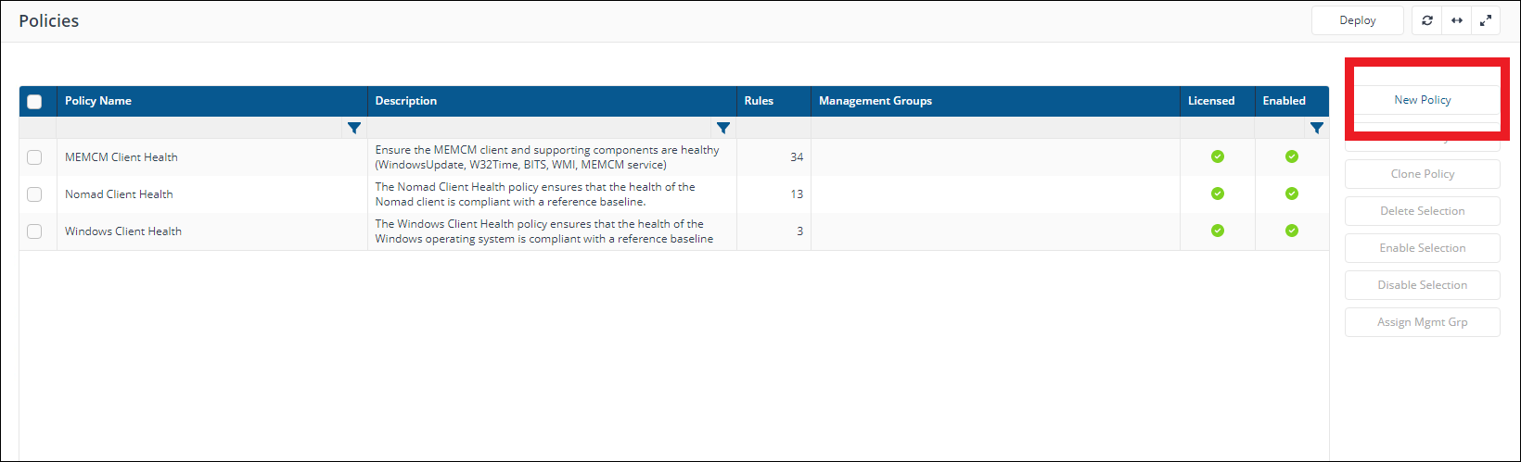Click the horizontal expand arrows icon
This screenshot has width=1521, height=462.
1456,20
